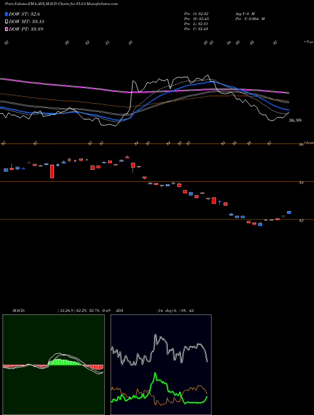Click the MACD panel title label
The height and width of the screenshot is (415, 314).
(19, 311)
